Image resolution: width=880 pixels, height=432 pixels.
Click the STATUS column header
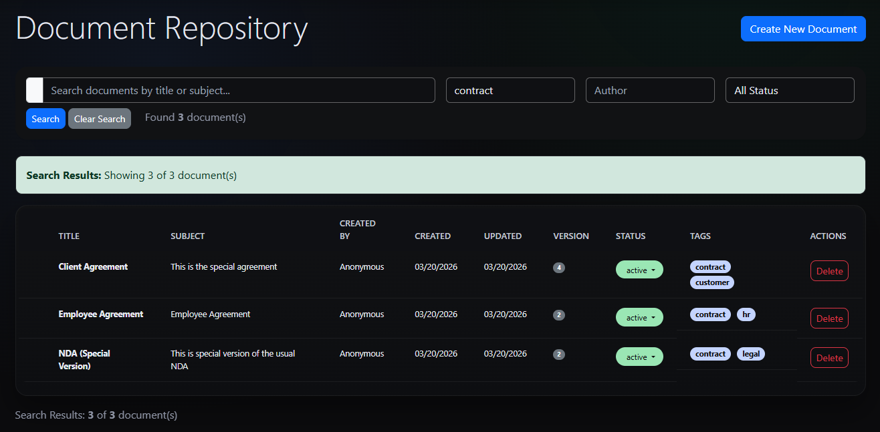coord(630,236)
